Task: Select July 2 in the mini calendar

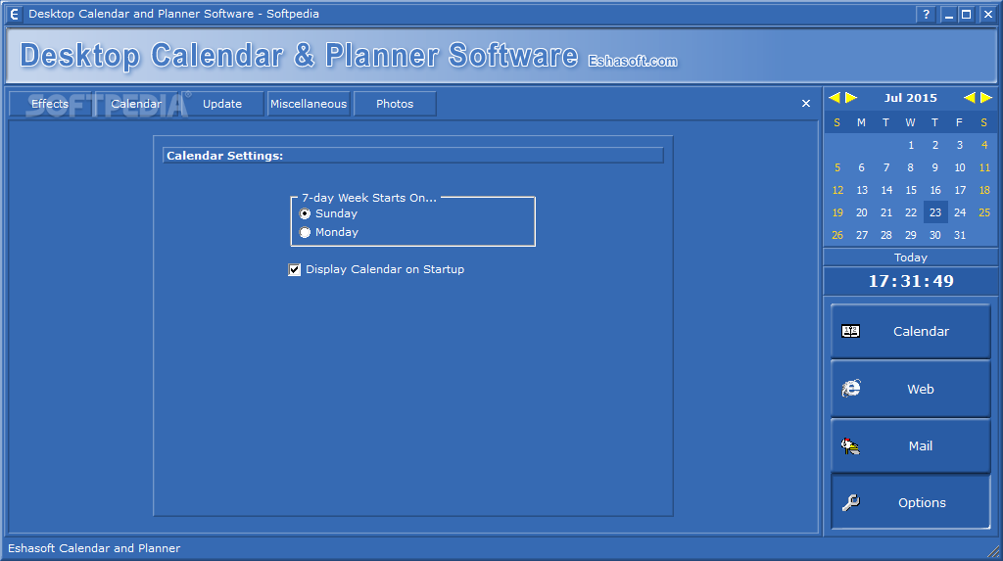Action: (x=935, y=145)
